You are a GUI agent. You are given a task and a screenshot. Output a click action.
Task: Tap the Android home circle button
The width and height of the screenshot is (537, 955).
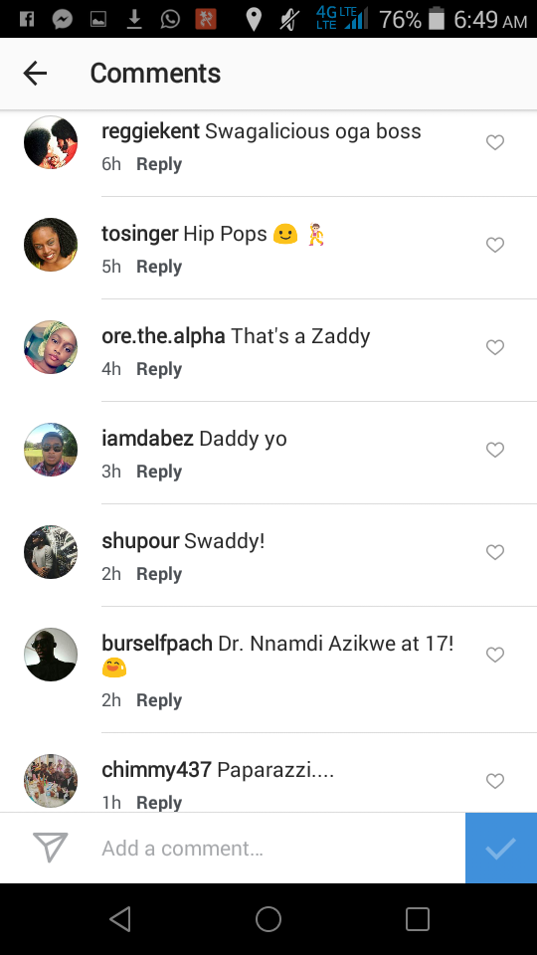coord(268,919)
